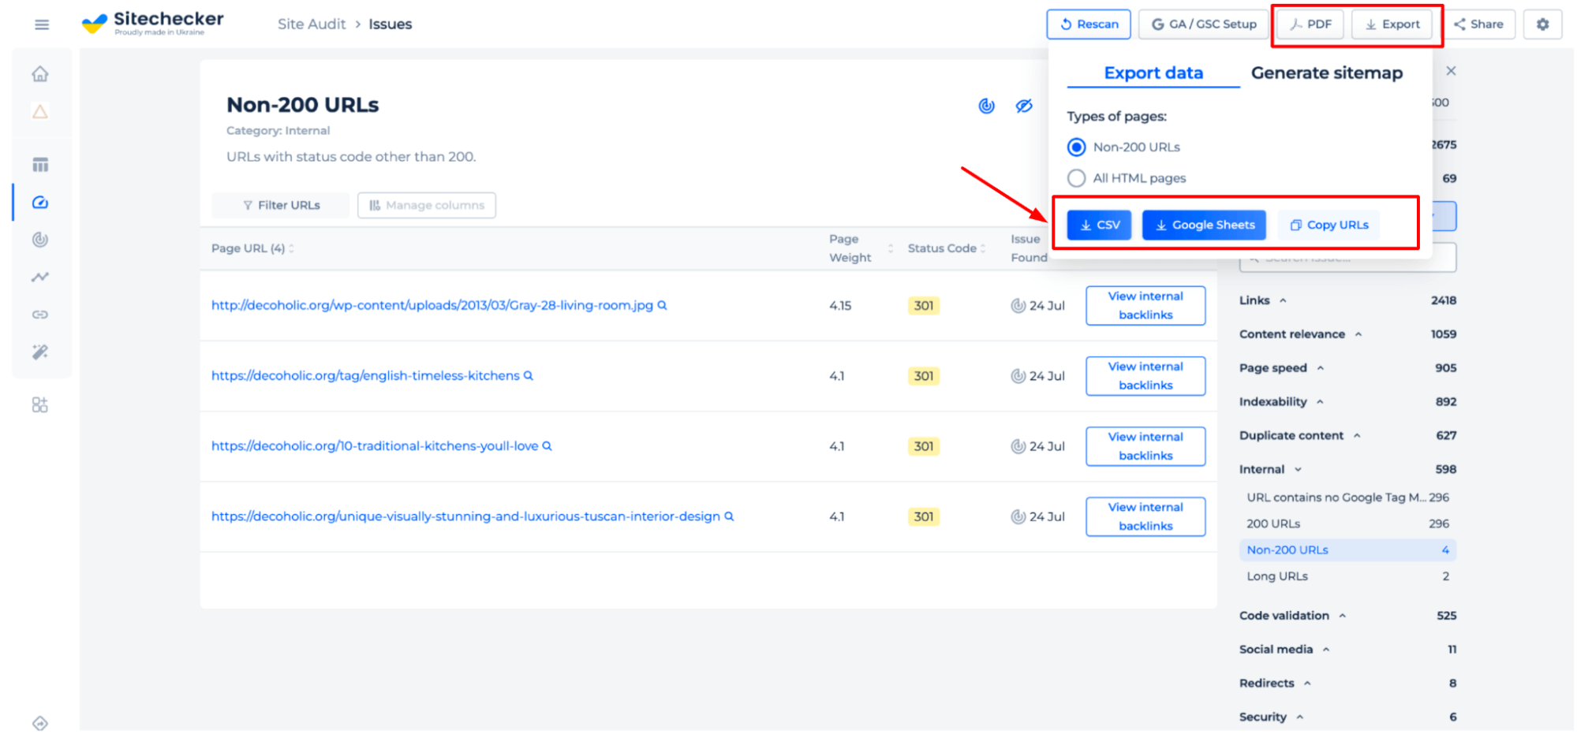Open GA / GSC Setup
The height and width of the screenshot is (734, 1577).
[x=1204, y=24]
